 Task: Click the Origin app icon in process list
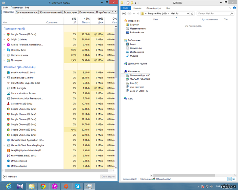(x=8, y=39)
